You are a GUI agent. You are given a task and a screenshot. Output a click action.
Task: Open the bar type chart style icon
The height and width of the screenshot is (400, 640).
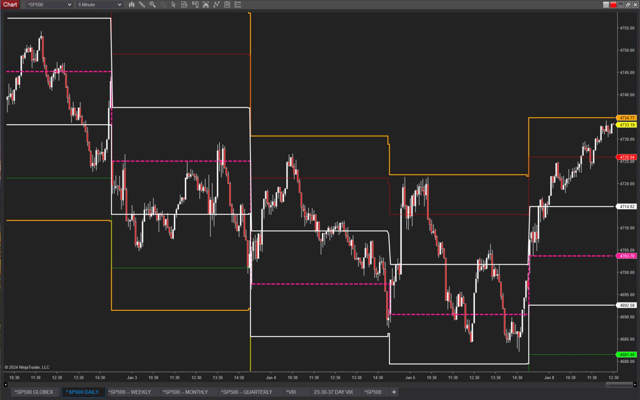pos(131,5)
